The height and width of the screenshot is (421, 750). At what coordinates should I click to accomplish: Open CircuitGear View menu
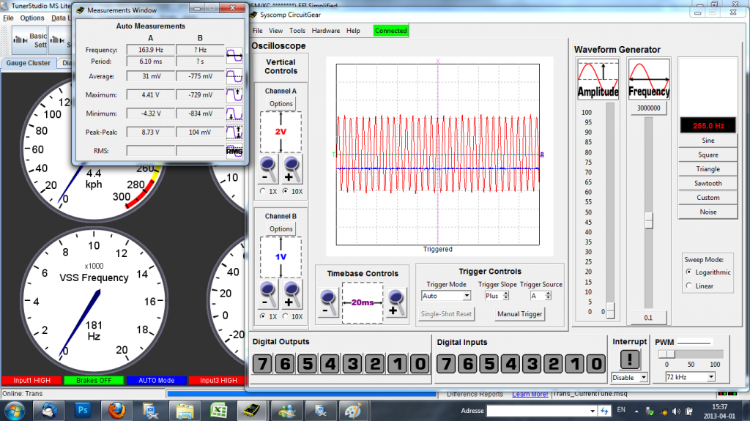coord(275,31)
